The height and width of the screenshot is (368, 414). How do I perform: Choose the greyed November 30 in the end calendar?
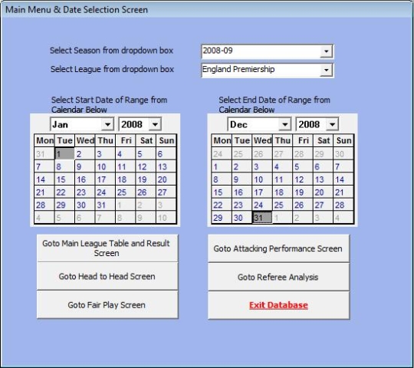tap(343, 153)
